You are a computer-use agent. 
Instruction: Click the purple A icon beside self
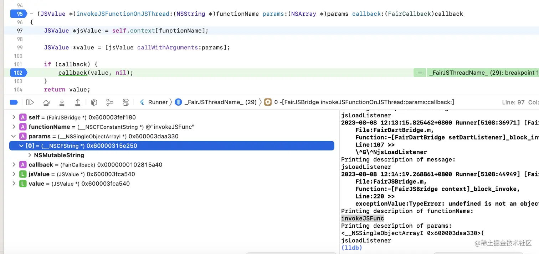pos(23,117)
